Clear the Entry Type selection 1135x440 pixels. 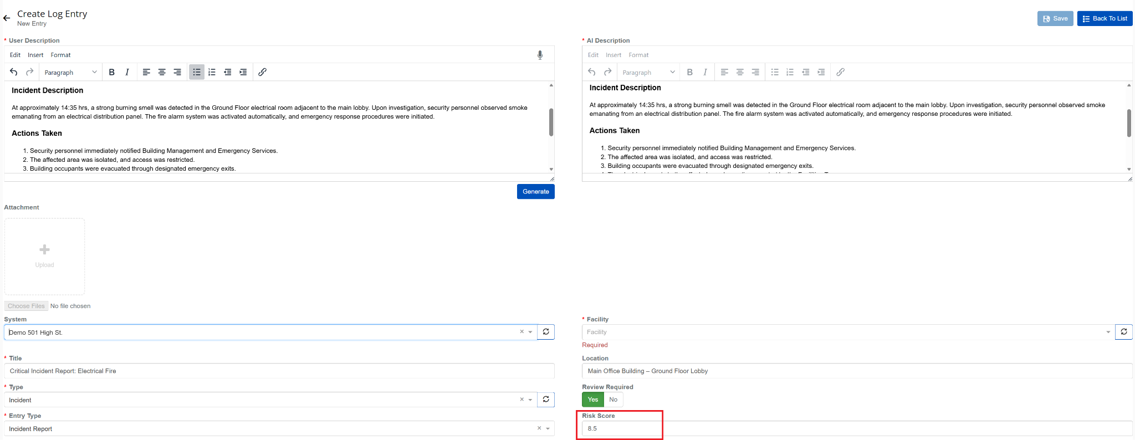[x=539, y=428]
